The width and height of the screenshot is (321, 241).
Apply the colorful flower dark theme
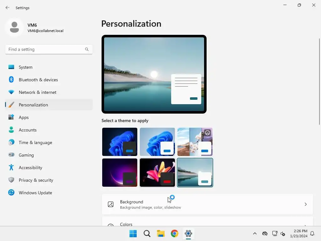tap(157, 173)
